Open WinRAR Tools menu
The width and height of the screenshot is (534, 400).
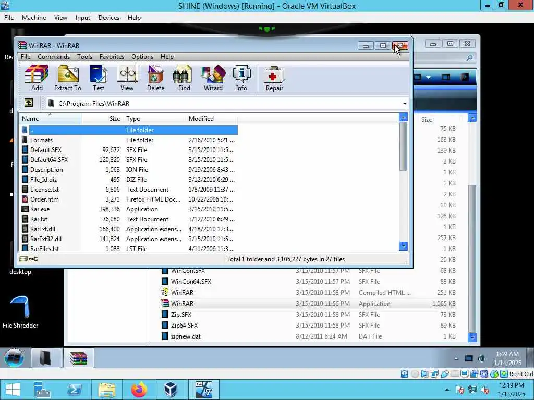84,56
